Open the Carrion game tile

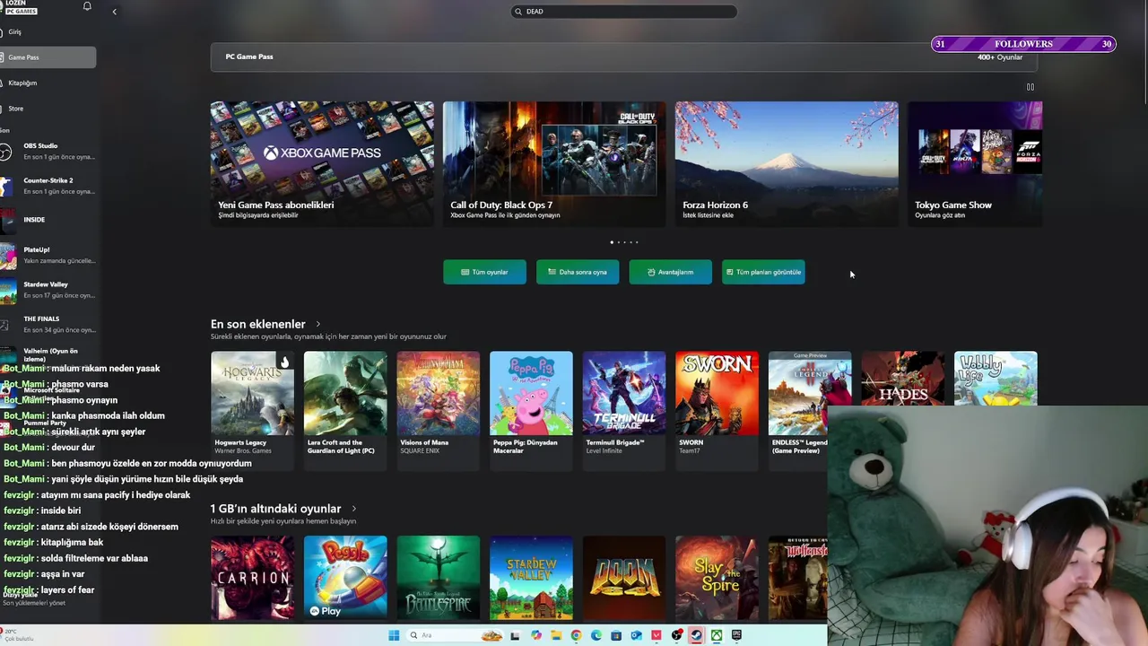coord(252,578)
